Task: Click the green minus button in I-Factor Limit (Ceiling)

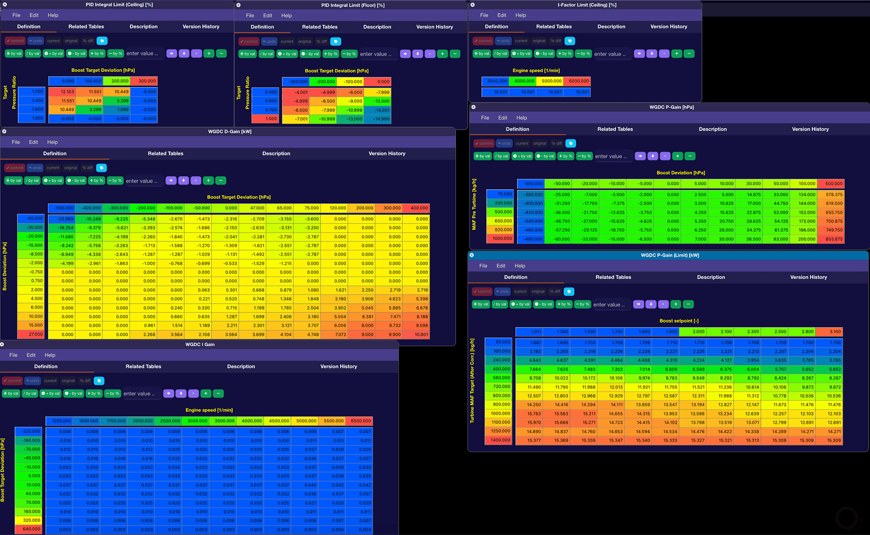Action: [689, 54]
